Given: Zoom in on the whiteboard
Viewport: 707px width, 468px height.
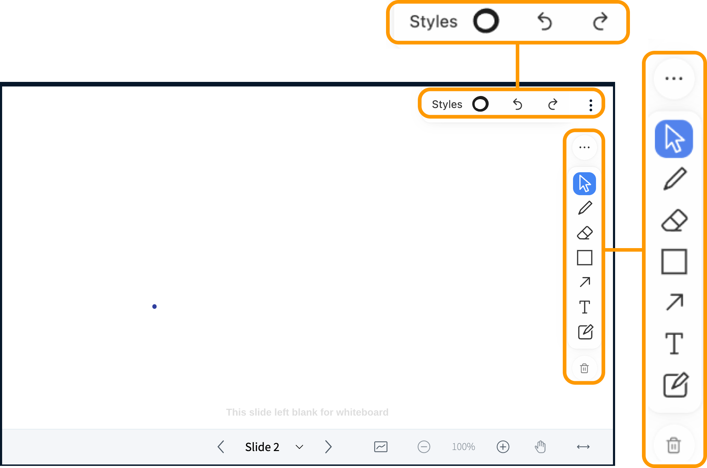Looking at the screenshot, I should [x=503, y=447].
